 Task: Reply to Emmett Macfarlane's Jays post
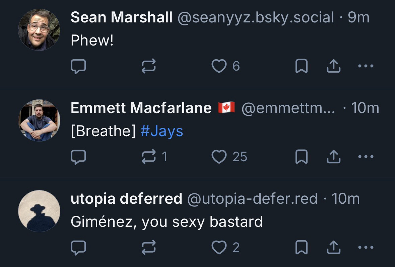78,157
